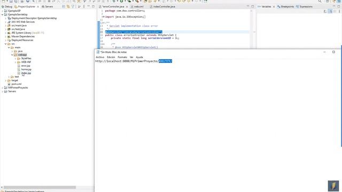Toggle Link with Editor in Project Explorer
Image resolution: width=342 pixels, height=192 pixels.
(68, 6)
